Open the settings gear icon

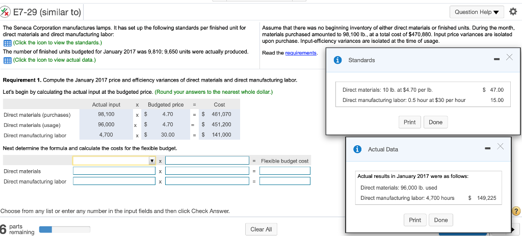pos(513,12)
